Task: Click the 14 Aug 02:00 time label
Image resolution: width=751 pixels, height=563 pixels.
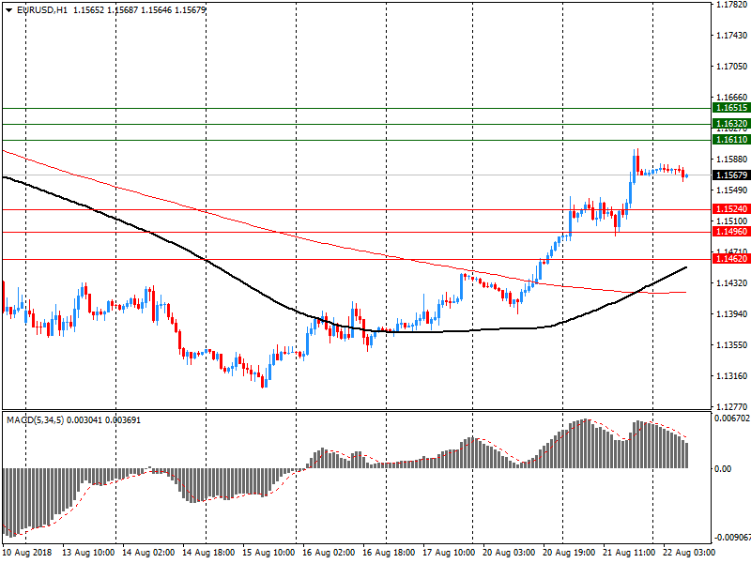Action: 148,553
